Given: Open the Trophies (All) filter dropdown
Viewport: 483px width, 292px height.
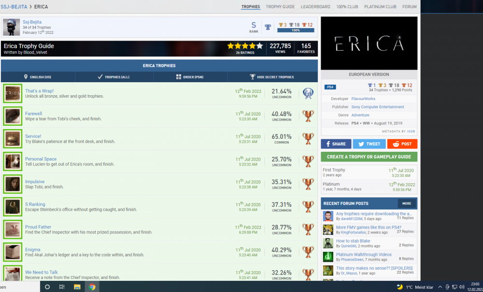Looking at the screenshot, I should click(x=114, y=77).
